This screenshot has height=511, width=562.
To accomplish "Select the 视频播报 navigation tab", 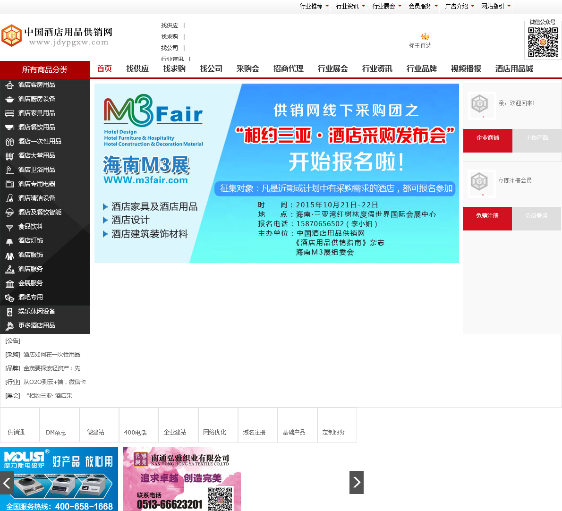I will 466,69.
